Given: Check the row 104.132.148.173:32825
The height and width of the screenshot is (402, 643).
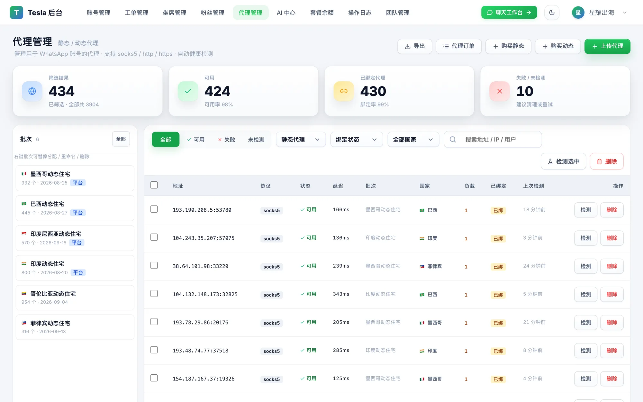Looking at the screenshot, I should pyautogui.click(x=154, y=293).
